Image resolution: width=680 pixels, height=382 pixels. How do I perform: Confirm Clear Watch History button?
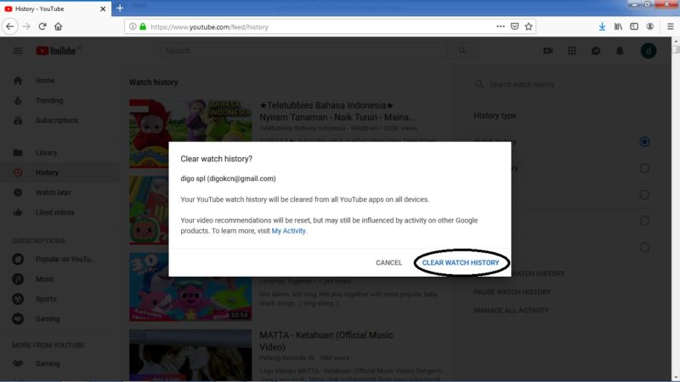[x=461, y=262]
